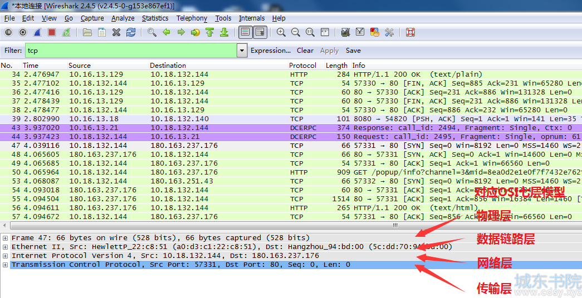Open the Go menu
The height and width of the screenshot is (298, 582).
pos(69,18)
